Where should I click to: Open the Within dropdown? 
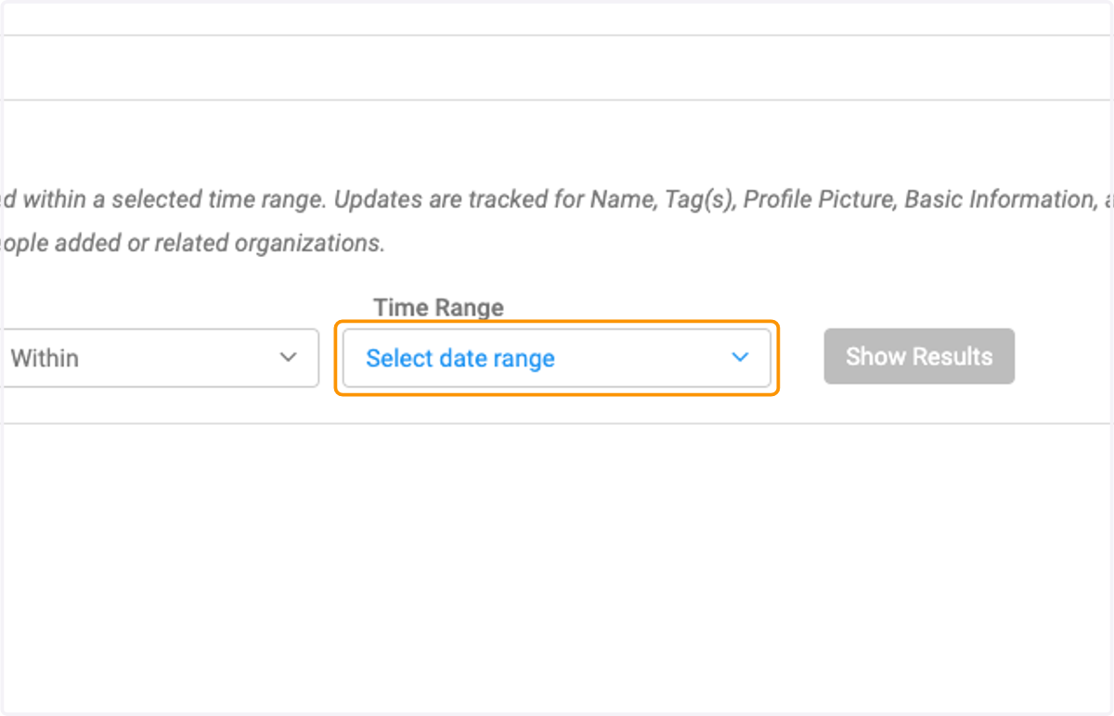(x=160, y=358)
